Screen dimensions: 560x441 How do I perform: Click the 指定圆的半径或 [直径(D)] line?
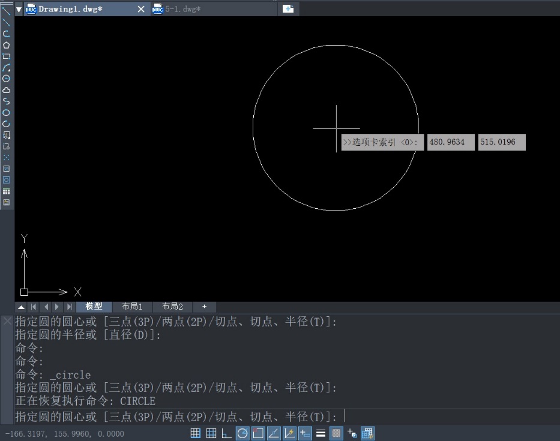[88, 335]
